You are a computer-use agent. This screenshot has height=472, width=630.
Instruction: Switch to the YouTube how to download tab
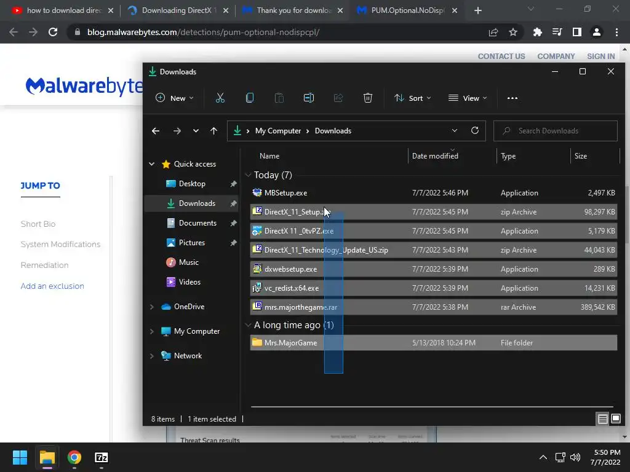click(x=63, y=10)
